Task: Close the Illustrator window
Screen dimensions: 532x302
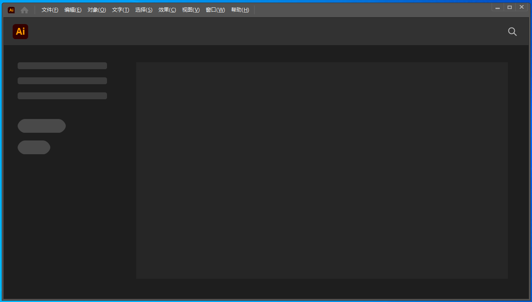Action: pos(522,7)
